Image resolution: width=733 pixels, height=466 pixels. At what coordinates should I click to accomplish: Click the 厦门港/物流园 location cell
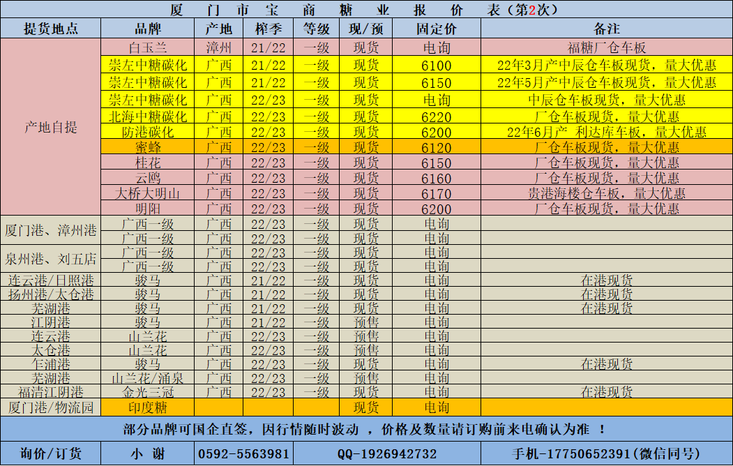click(x=50, y=407)
